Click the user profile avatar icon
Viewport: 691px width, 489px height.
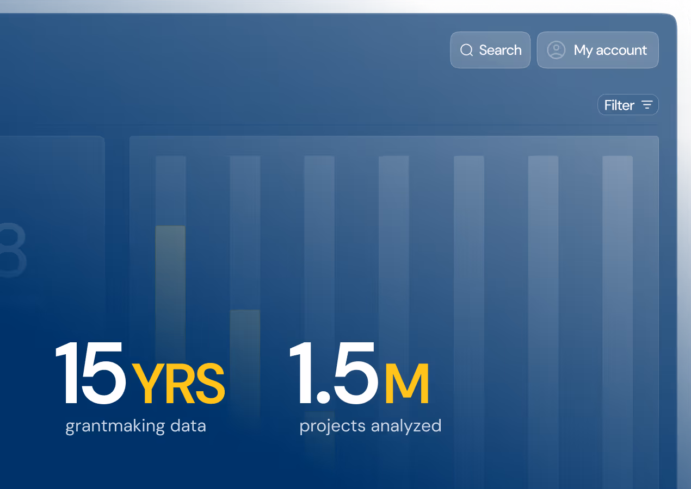(556, 50)
